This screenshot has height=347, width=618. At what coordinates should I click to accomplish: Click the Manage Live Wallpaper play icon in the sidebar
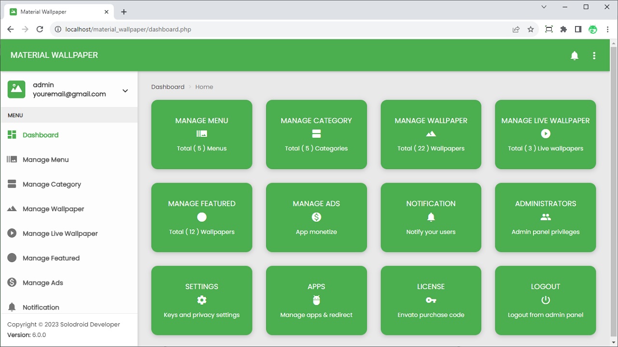(12, 233)
